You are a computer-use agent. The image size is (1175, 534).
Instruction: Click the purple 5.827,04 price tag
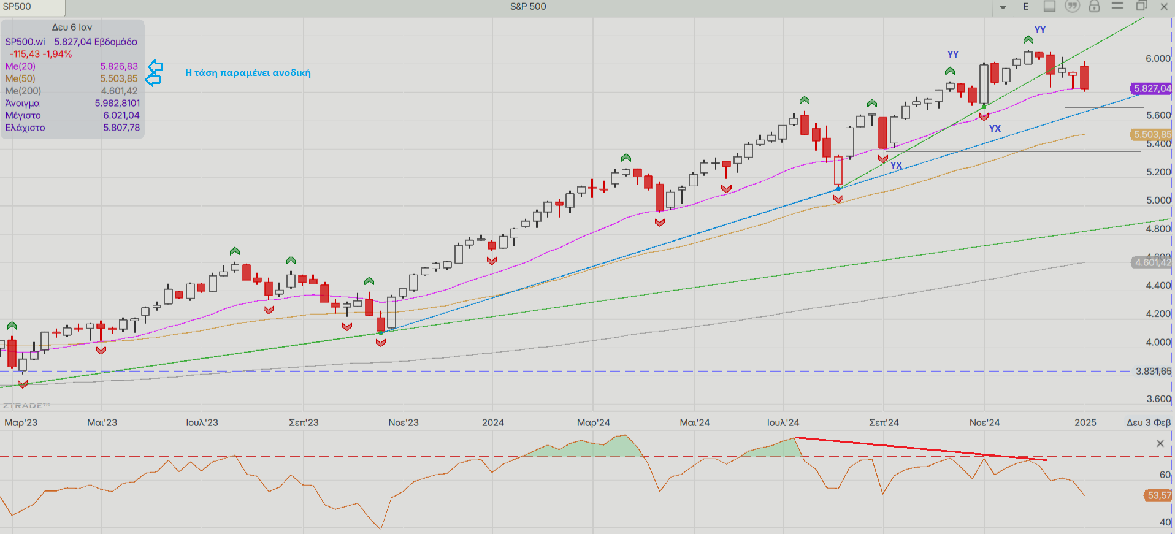(1151, 88)
